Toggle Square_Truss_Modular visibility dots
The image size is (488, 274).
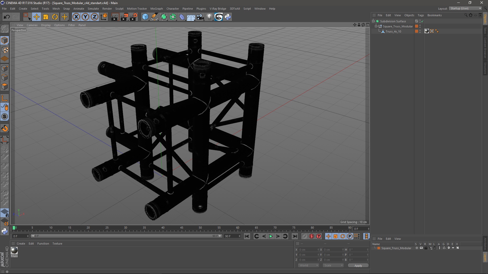tap(420, 26)
